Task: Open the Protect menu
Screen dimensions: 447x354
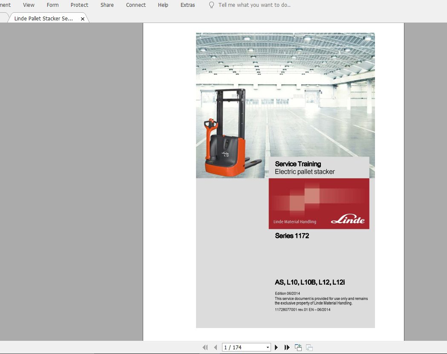Action: pyautogui.click(x=79, y=5)
